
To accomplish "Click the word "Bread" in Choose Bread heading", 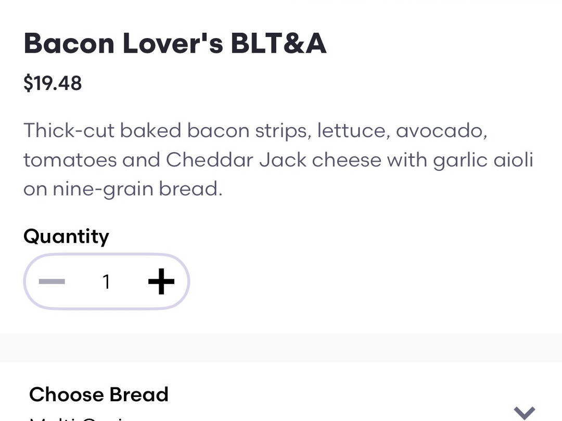I will point(139,394).
